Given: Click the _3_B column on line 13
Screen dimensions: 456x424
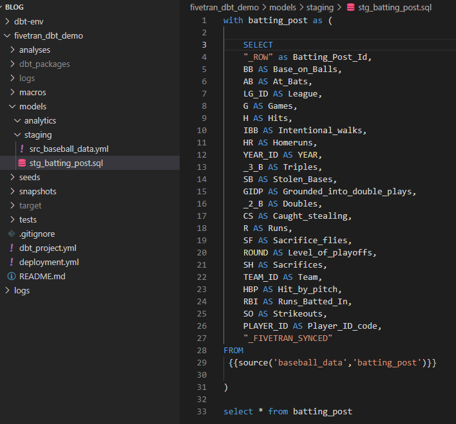Looking at the screenshot, I should pyautogui.click(x=253, y=167).
